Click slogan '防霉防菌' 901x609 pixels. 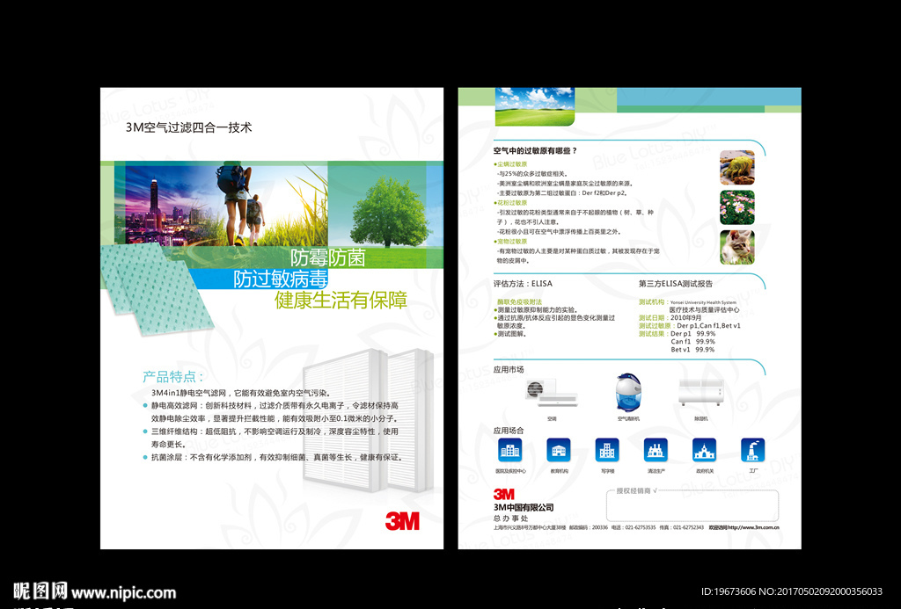point(327,257)
